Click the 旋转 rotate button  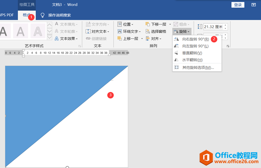point(181,31)
